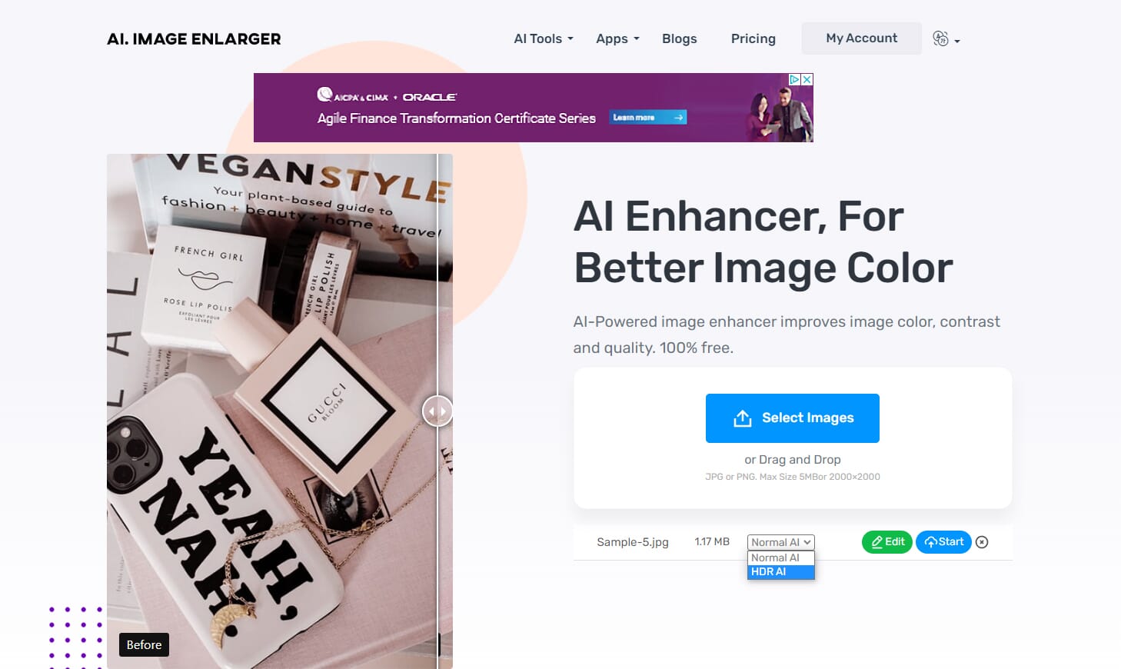
Task: Expand the AI Tools menu
Action: pyautogui.click(x=544, y=38)
